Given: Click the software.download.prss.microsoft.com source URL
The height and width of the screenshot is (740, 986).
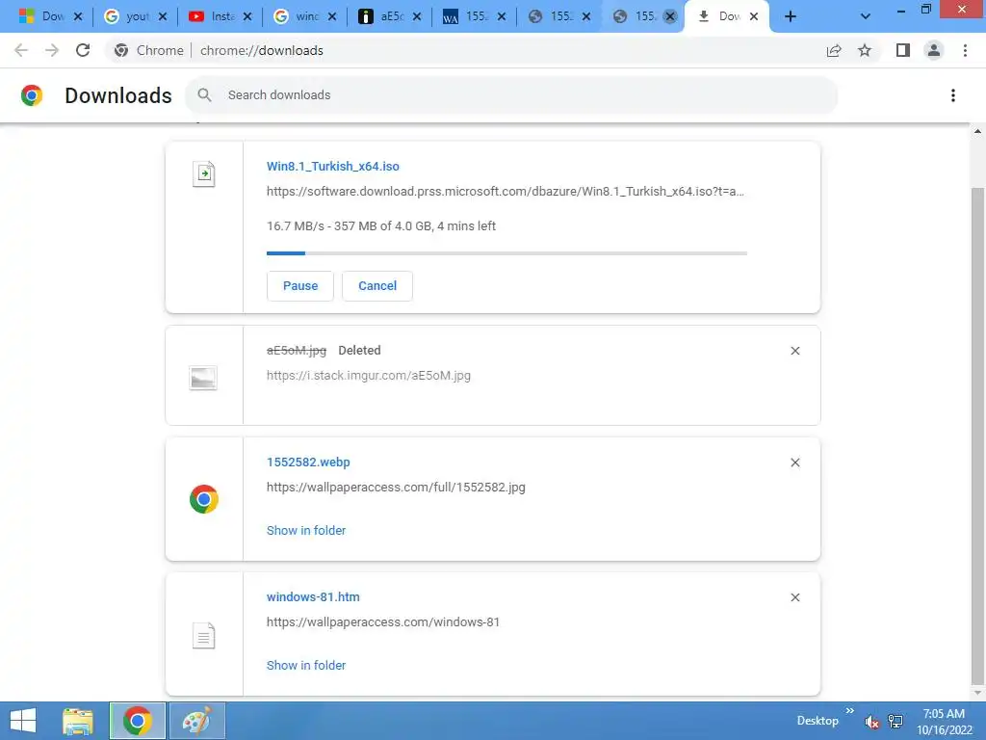Looking at the screenshot, I should point(506,192).
